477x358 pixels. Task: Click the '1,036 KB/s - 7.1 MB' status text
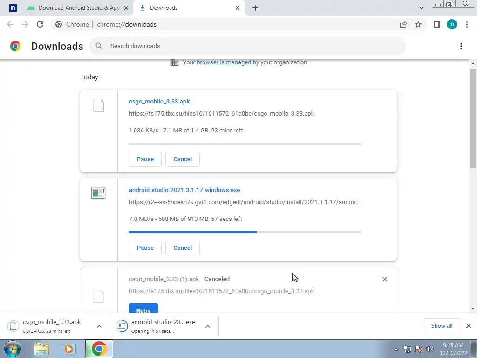point(186,131)
